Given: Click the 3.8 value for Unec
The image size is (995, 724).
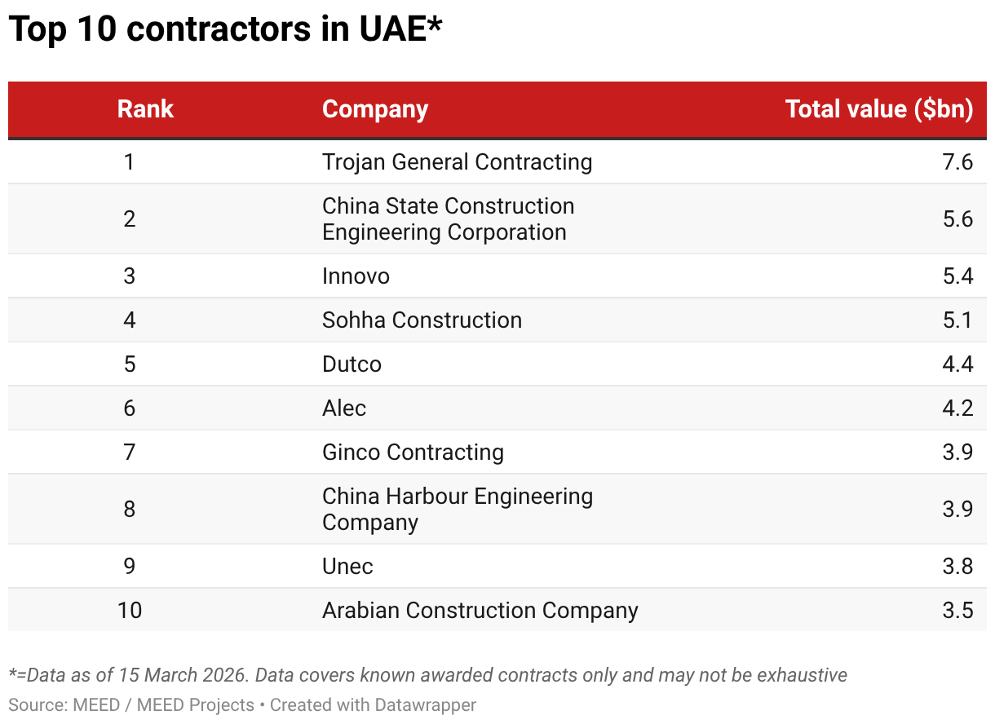Looking at the screenshot, I should click(957, 566).
